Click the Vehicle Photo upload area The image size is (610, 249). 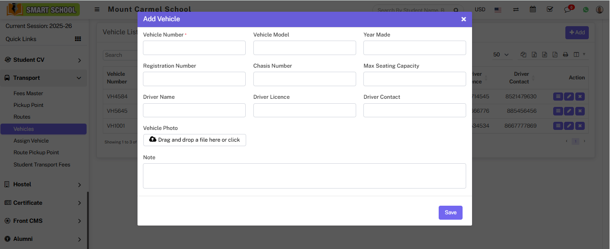(x=194, y=140)
